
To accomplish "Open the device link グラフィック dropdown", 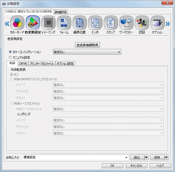I will (x=108, y=91).
